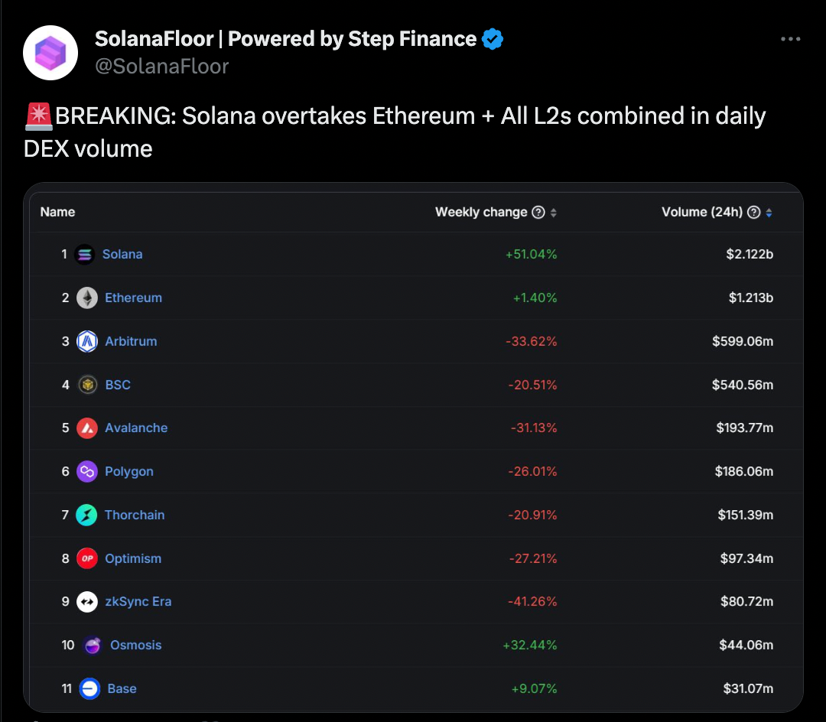Click the SolanaFloor profile avatar
Viewport: 826px width, 722px height.
[x=50, y=53]
